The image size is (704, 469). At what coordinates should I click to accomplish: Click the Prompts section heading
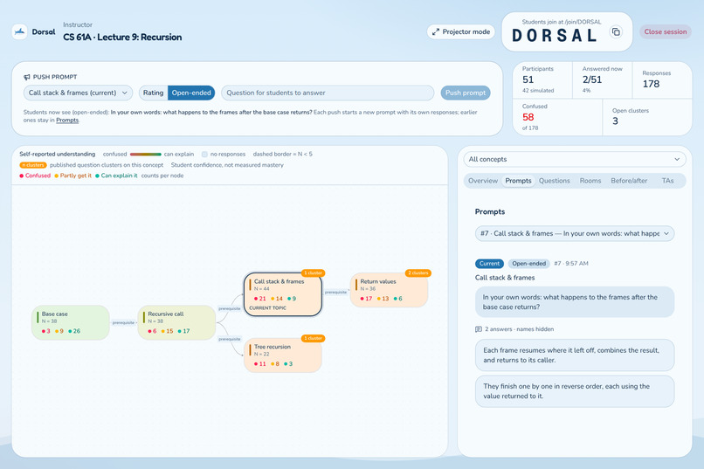coord(490,211)
